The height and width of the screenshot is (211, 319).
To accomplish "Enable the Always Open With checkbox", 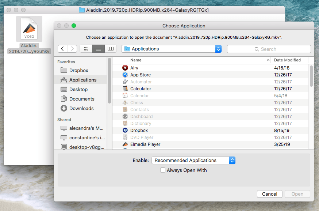I will pyautogui.click(x=163, y=170).
